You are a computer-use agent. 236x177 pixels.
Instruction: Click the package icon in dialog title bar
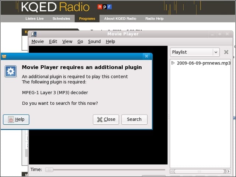click(x=4, y=56)
